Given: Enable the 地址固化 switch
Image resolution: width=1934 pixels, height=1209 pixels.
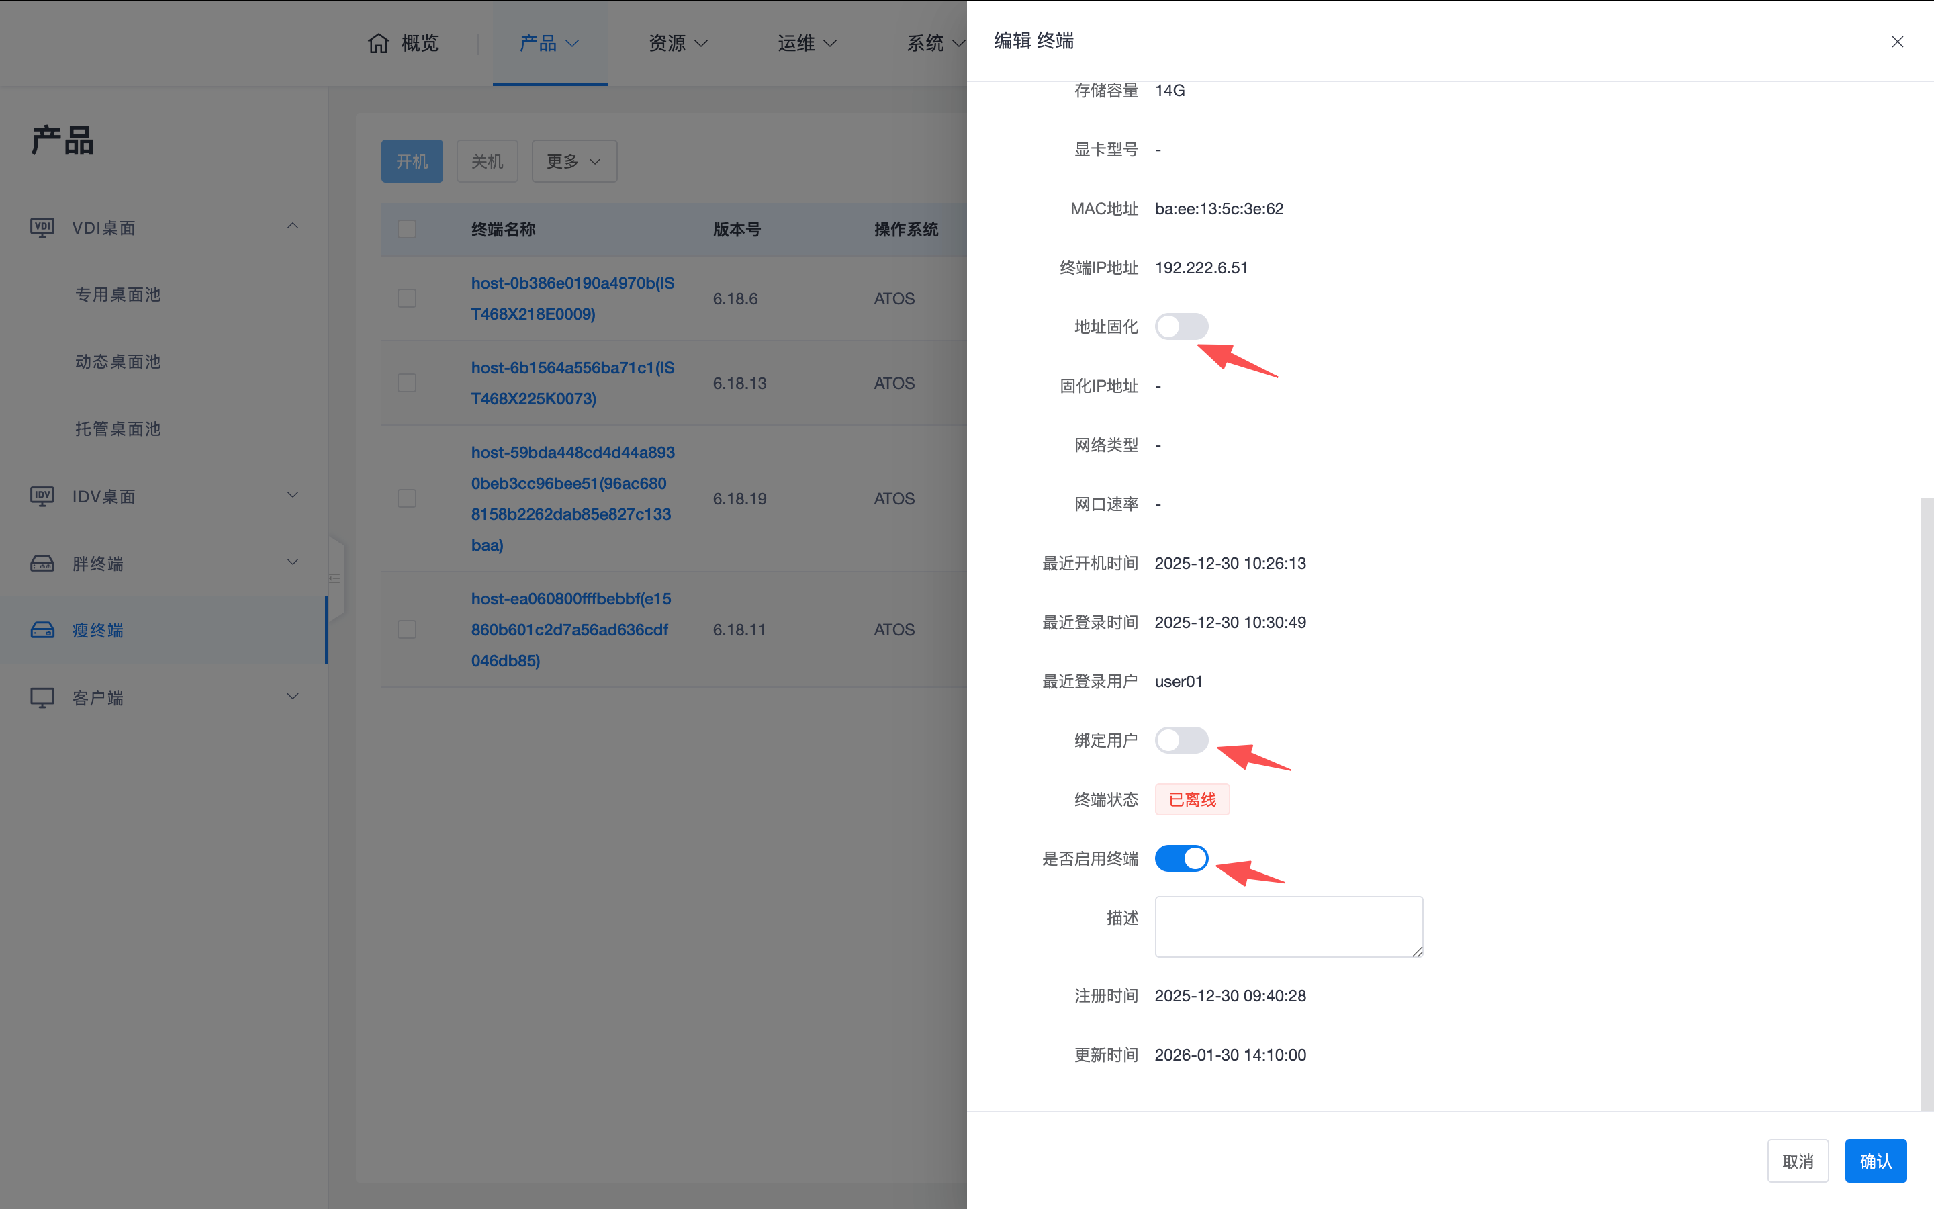Looking at the screenshot, I should tap(1181, 326).
